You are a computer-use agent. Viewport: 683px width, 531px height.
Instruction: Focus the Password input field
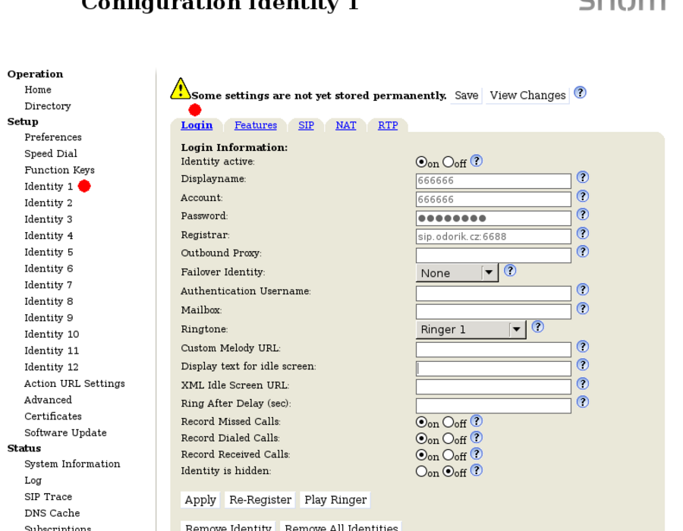click(x=493, y=218)
